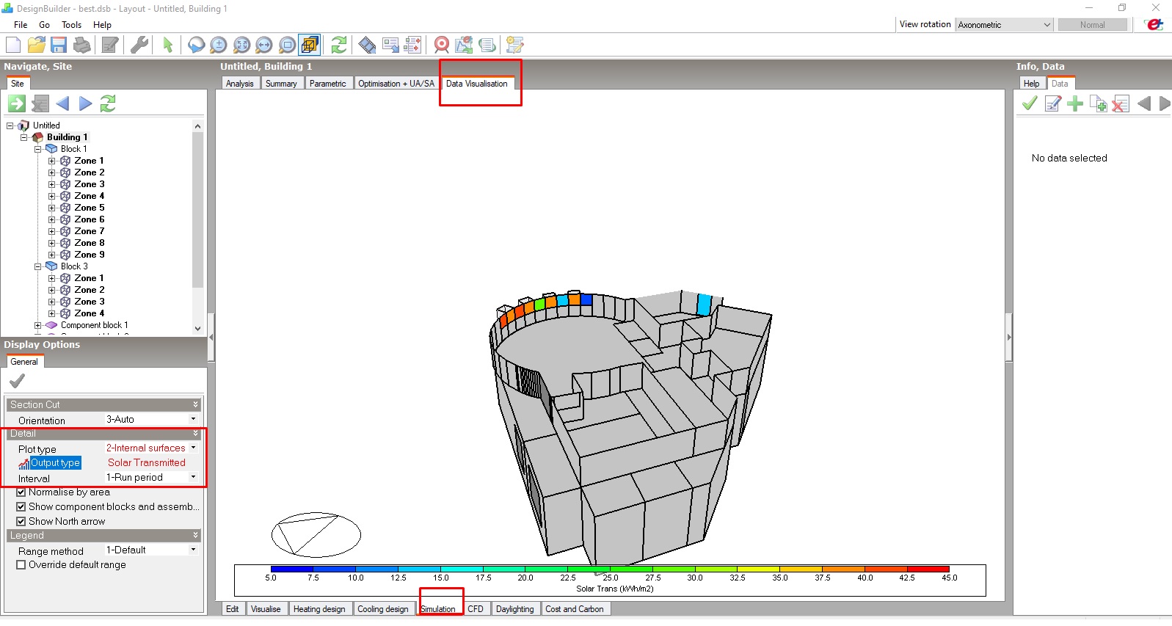
Task: Click the navigation tree vertical scrollbar
Action: (x=197, y=228)
